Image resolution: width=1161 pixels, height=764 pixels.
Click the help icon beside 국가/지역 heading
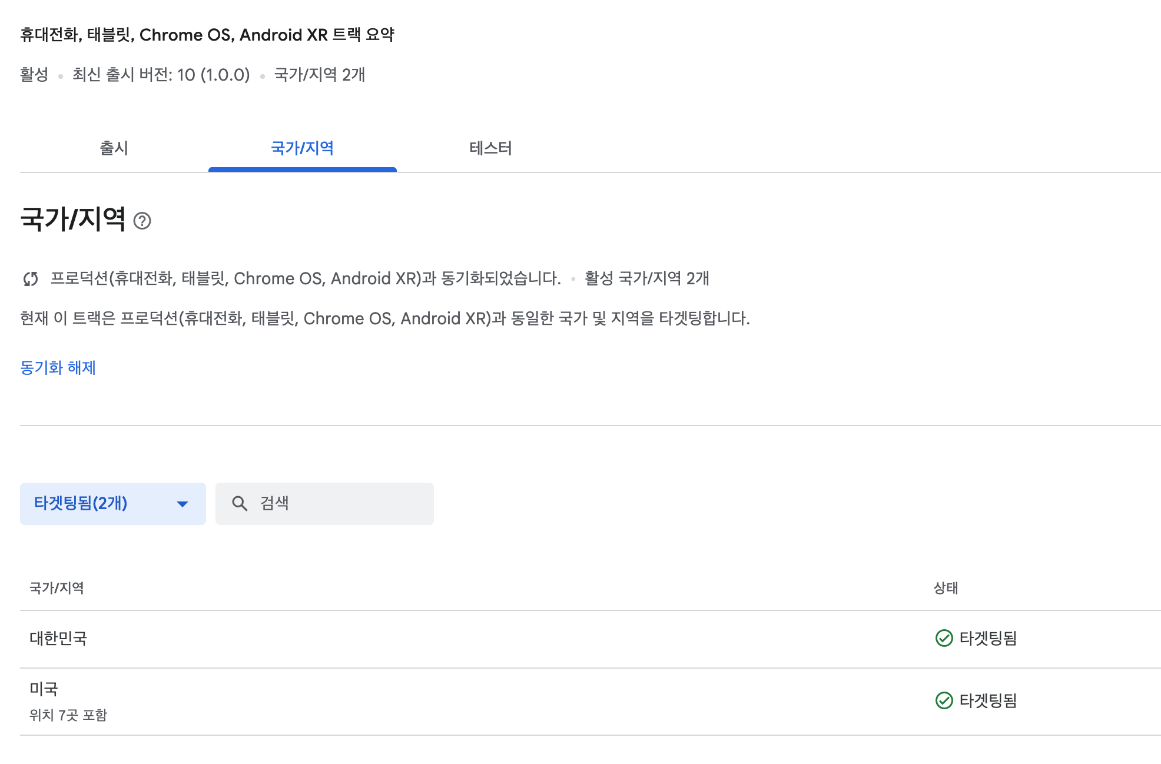pyautogui.click(x=142, y=221)
